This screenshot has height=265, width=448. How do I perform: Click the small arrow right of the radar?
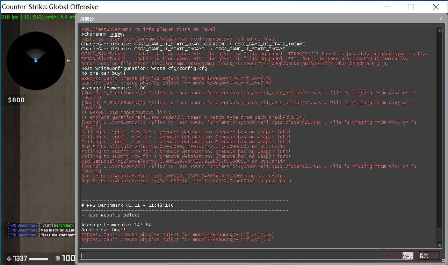click(69, 60)
